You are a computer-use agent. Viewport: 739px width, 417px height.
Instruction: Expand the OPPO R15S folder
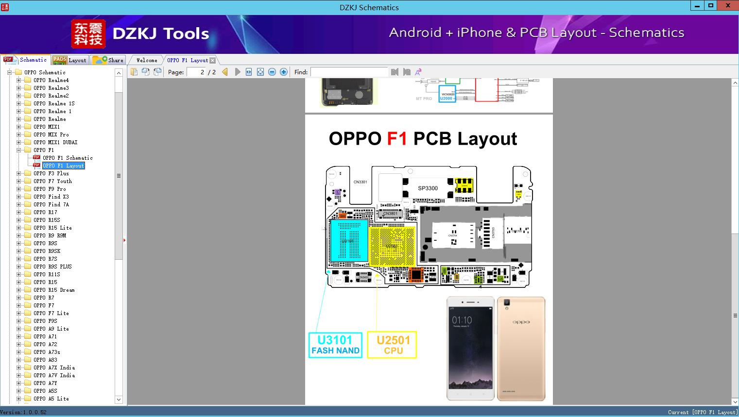coord(18,220)
